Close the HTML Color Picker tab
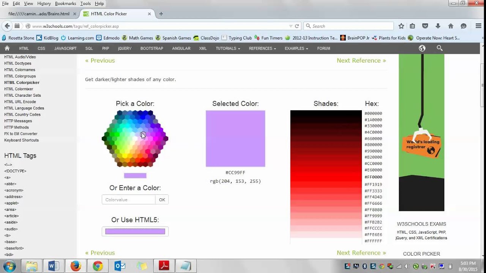This screenshot has height=273, width=486. click(149, 14)
